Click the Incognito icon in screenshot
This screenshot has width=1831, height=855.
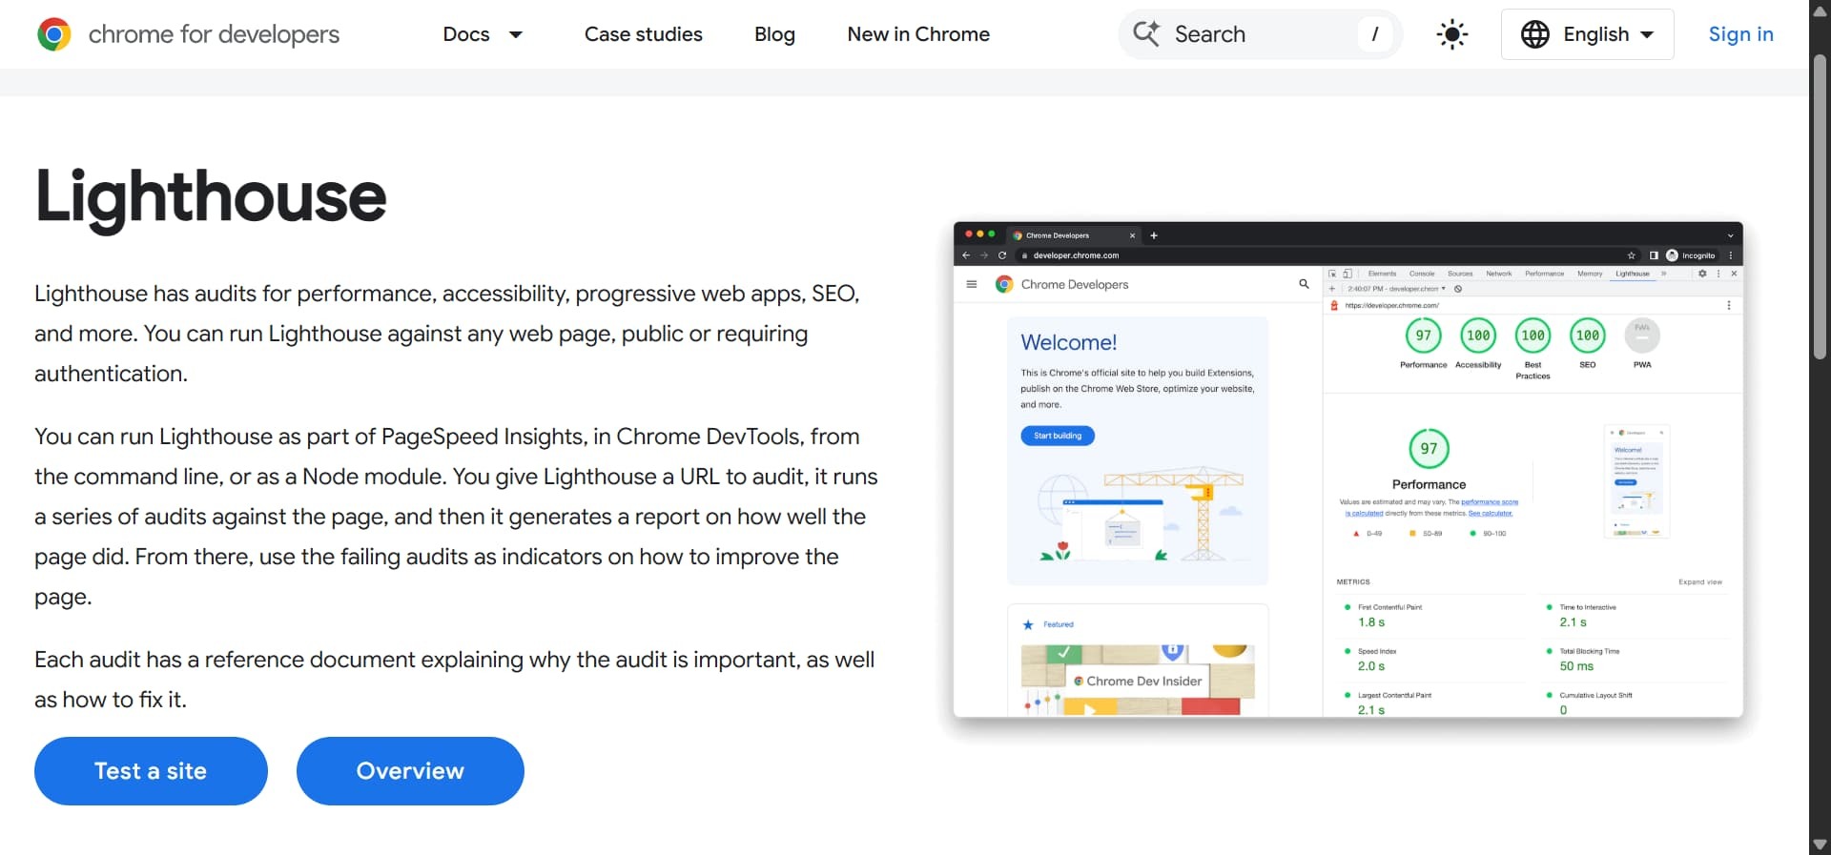(1672, 255)
